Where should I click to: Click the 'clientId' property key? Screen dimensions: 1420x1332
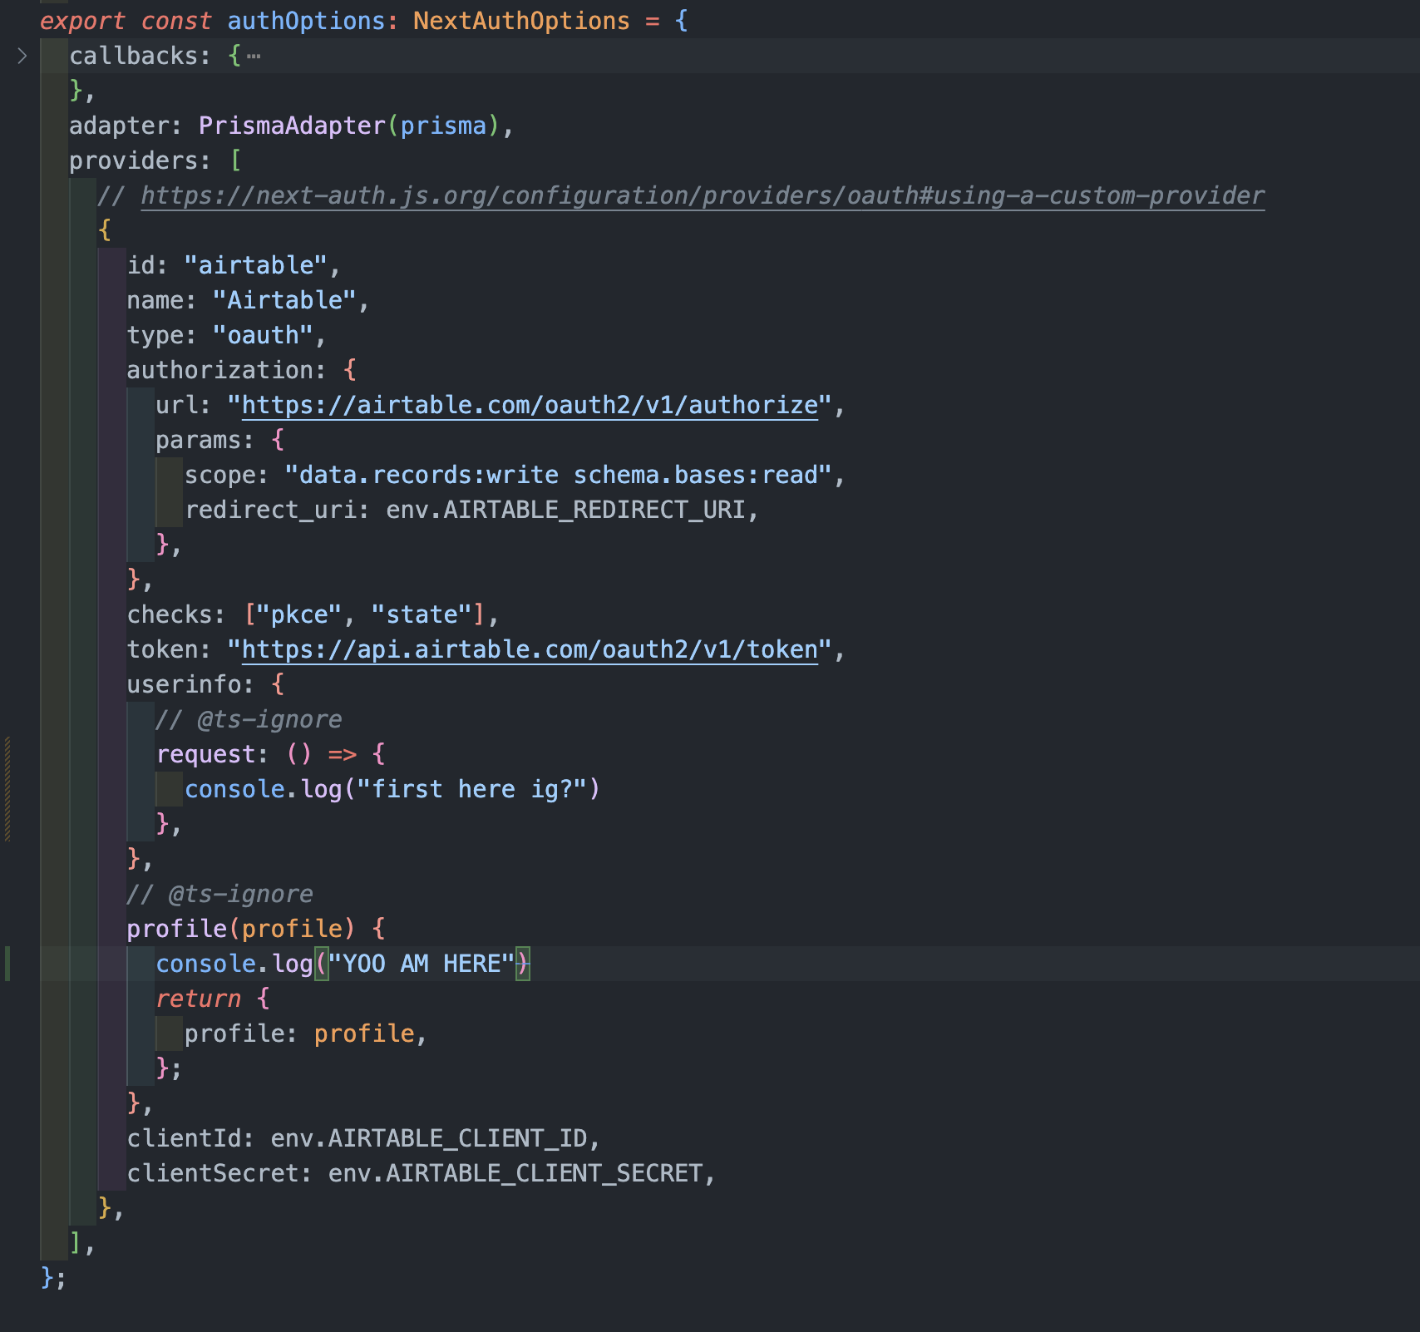click(184, 1138)
